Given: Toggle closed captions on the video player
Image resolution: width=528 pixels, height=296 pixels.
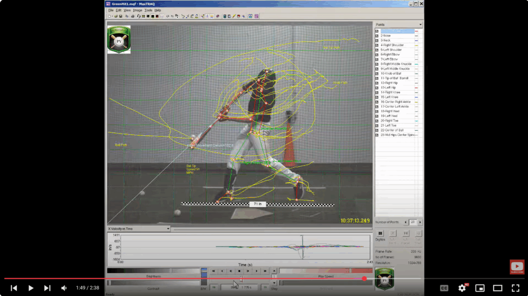Looking at the screenshot, I should [444, 288].
